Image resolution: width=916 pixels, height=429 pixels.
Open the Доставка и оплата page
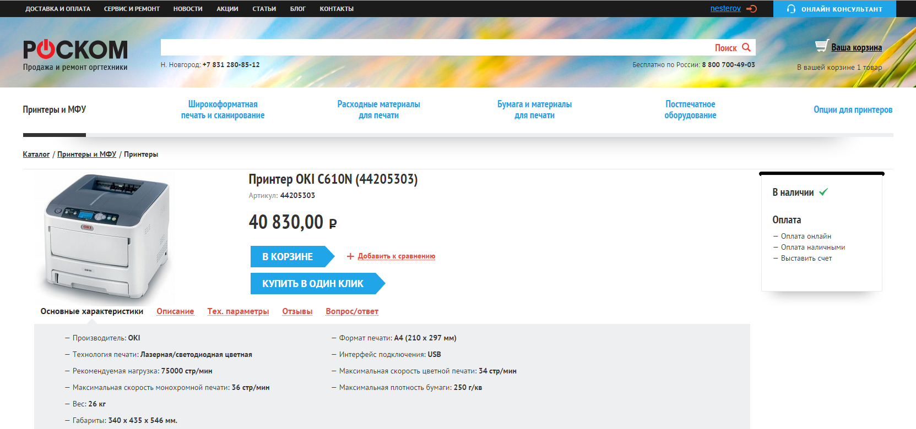pyautogui.click(x=58, y=9)
